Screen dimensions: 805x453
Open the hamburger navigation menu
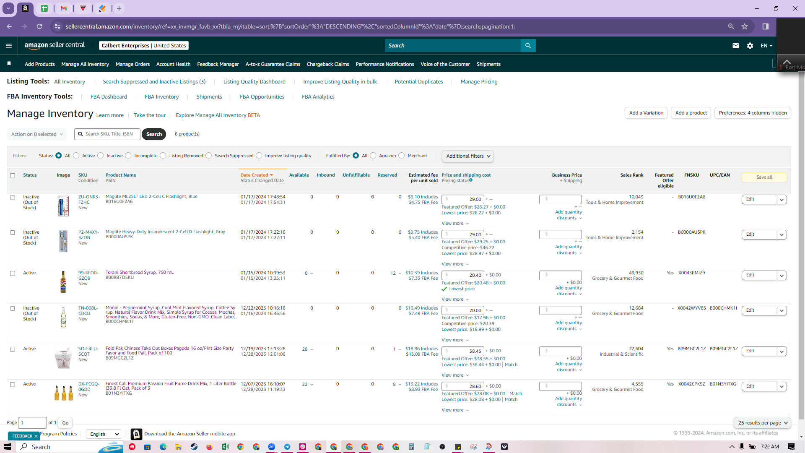click(x=9, y=46)
